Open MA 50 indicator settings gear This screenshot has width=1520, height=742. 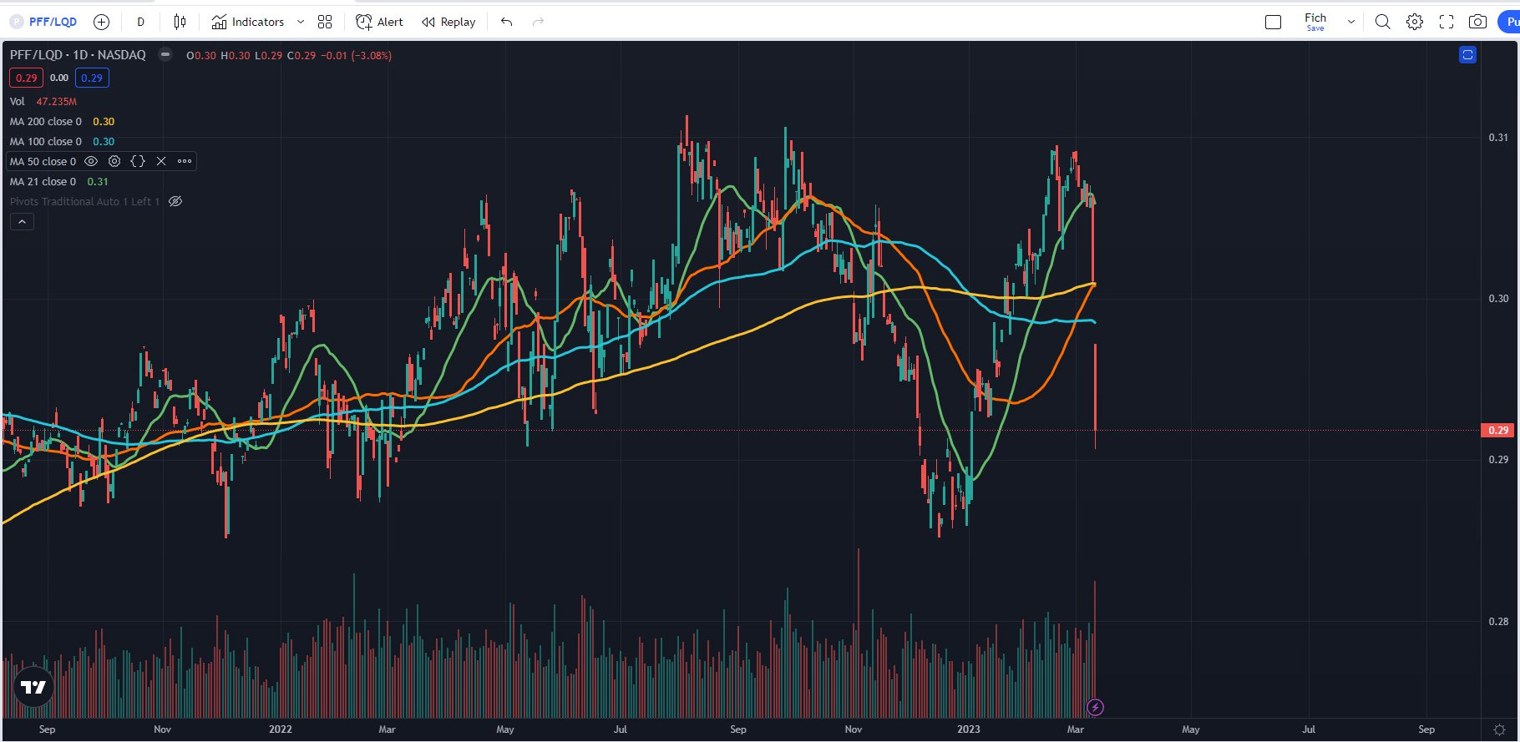[x=114, y=161]
